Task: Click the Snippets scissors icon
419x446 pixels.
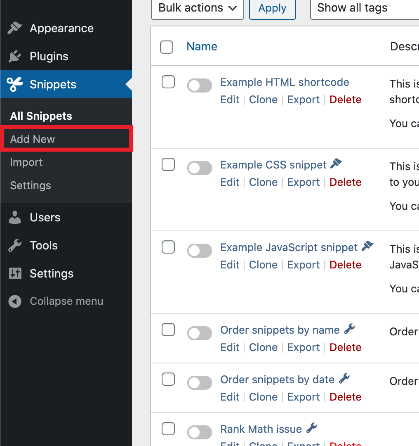Action: point(15,84)
